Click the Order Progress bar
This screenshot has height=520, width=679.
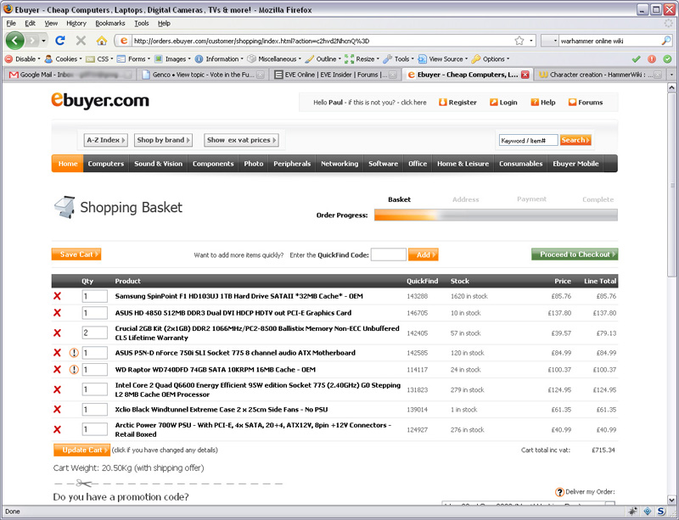point(496,215)
